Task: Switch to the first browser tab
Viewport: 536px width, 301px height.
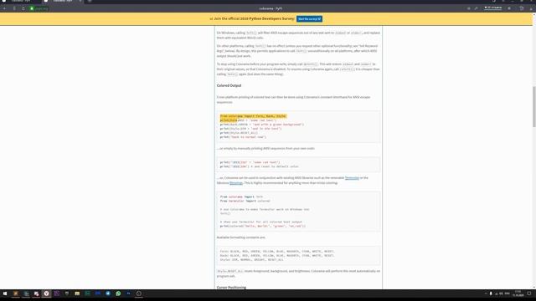Action: pyautogui.click(x=20, y=1)
